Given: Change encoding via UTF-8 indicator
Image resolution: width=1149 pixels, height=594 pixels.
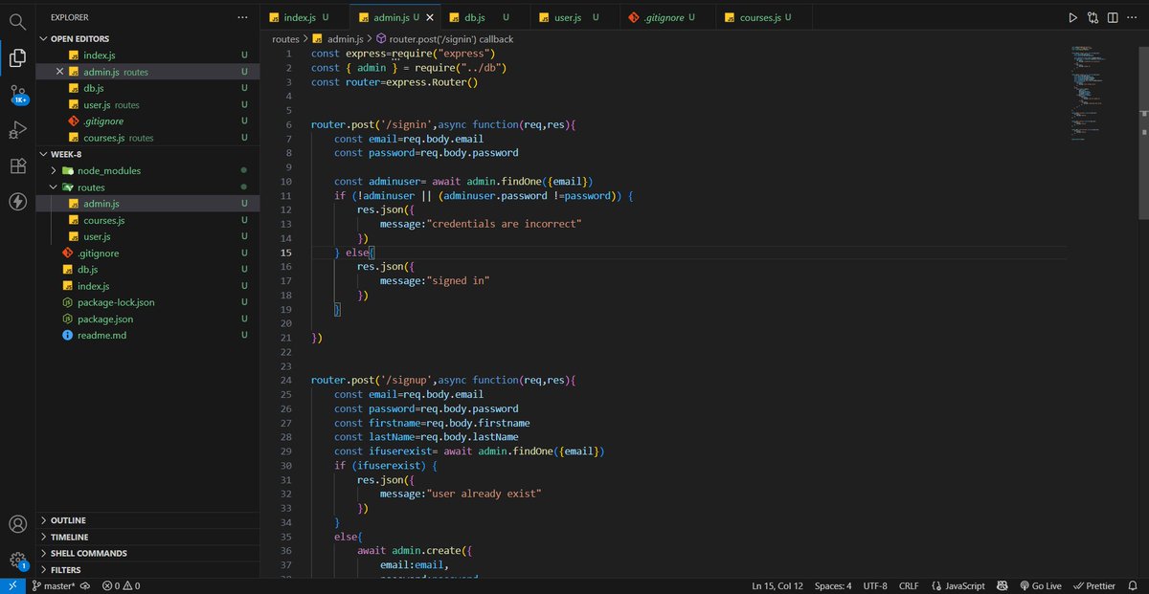Looking at the screenshot, I should pos(875,585).
